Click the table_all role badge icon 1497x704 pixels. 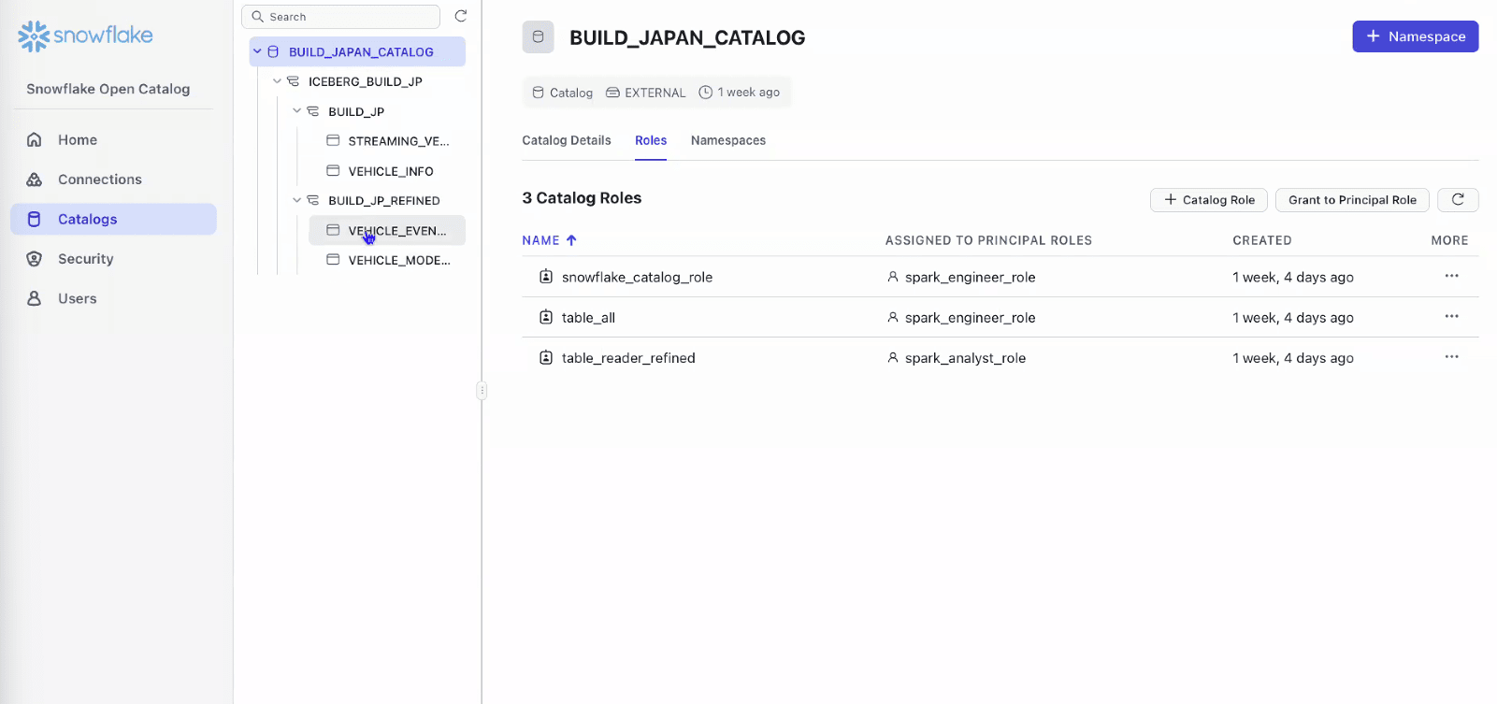tap(546, 317)
